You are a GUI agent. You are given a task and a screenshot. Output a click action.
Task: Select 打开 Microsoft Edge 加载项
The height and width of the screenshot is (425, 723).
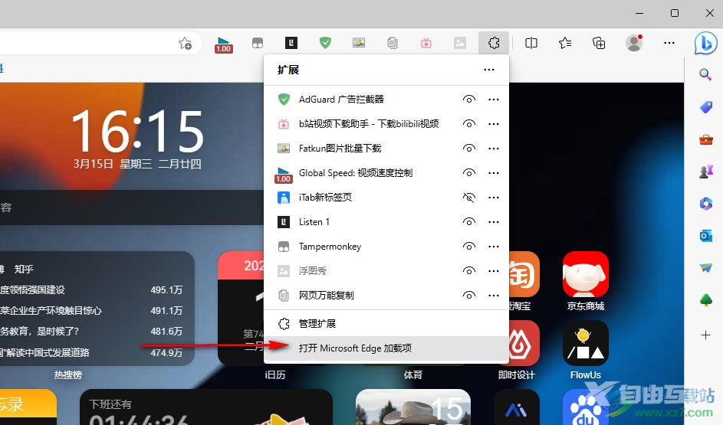tap(386, 348)
